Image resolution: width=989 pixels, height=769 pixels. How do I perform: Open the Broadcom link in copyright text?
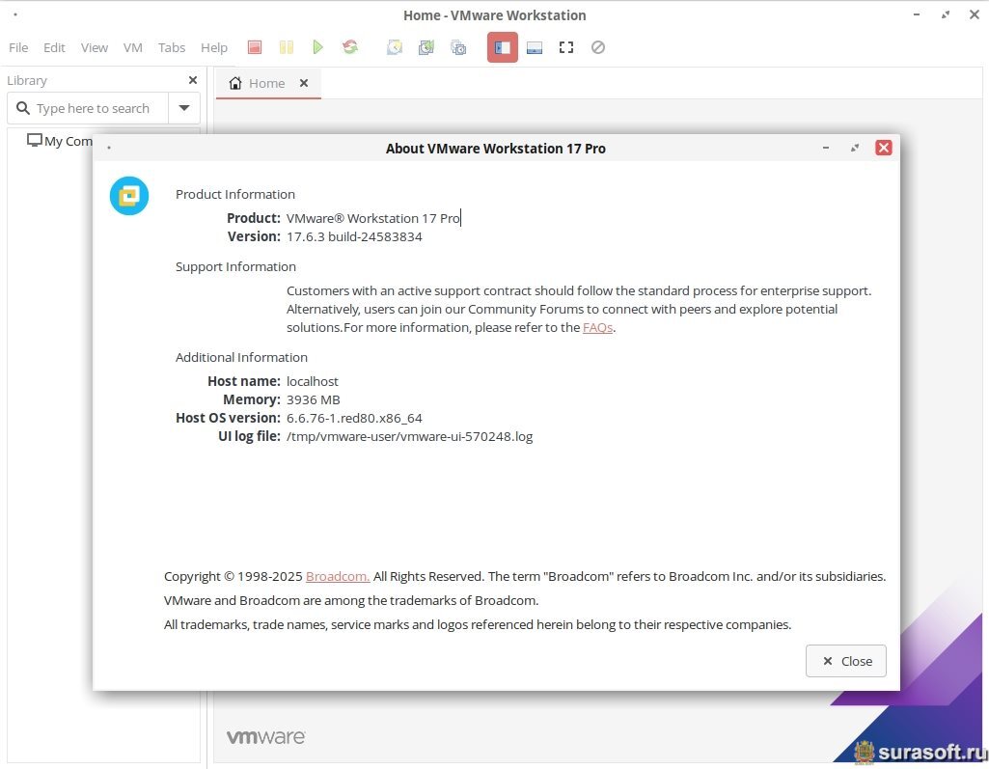click(x=338, y=576)
